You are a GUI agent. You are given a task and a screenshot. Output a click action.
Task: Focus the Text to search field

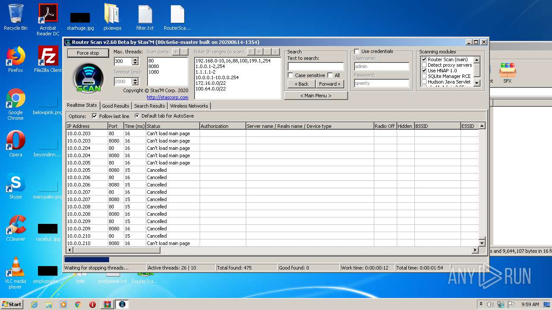tap(316, 66)
